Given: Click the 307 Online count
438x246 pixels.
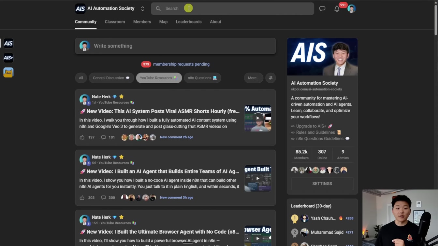Looking at the screenshot, I should 322,155.
